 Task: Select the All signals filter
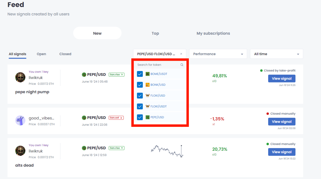[x=17, y=54]
